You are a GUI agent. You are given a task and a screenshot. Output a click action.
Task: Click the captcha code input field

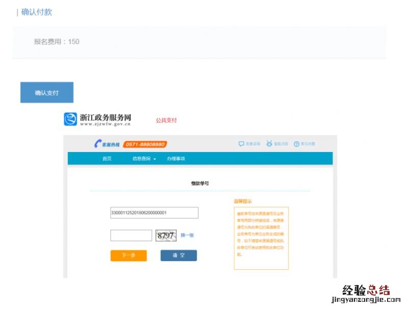[131, 236]
